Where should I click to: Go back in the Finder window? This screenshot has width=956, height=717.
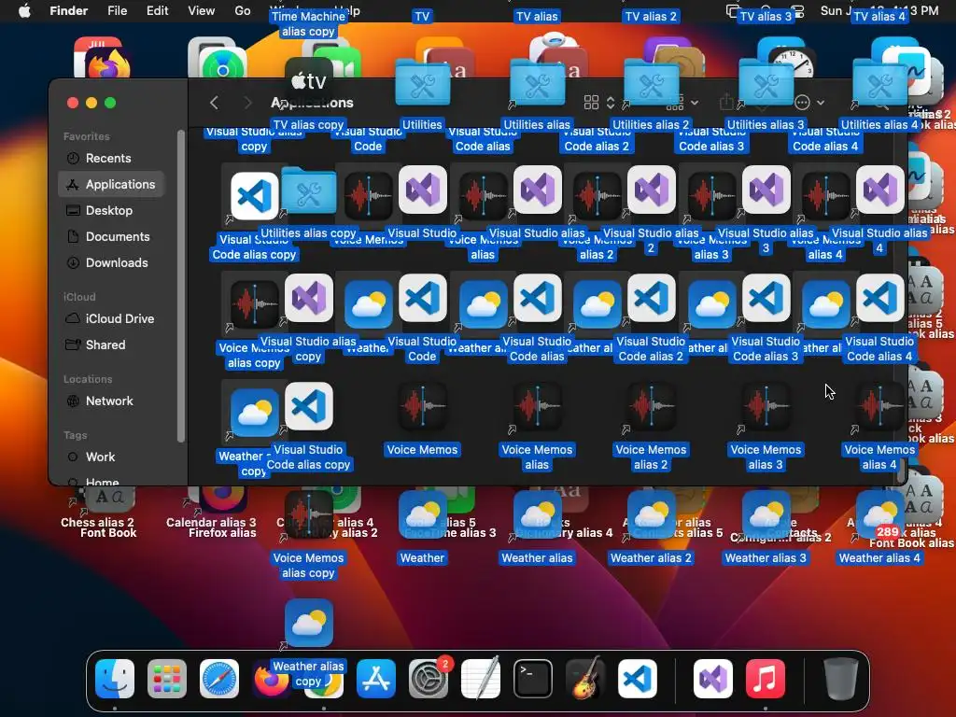point(214,103)
